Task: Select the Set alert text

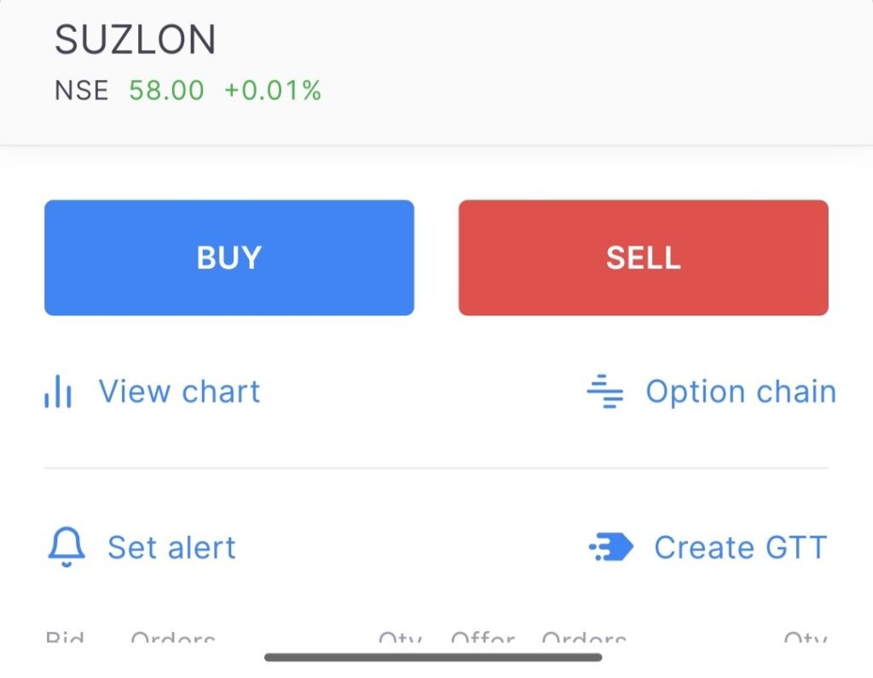Action: [171, 548]
